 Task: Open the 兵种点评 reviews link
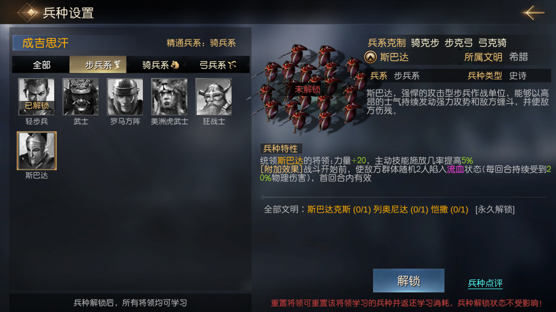[485, 283]
